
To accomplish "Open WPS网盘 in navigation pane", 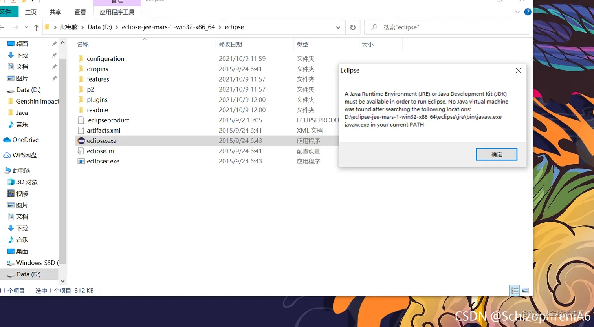I will tap(20, 155).
